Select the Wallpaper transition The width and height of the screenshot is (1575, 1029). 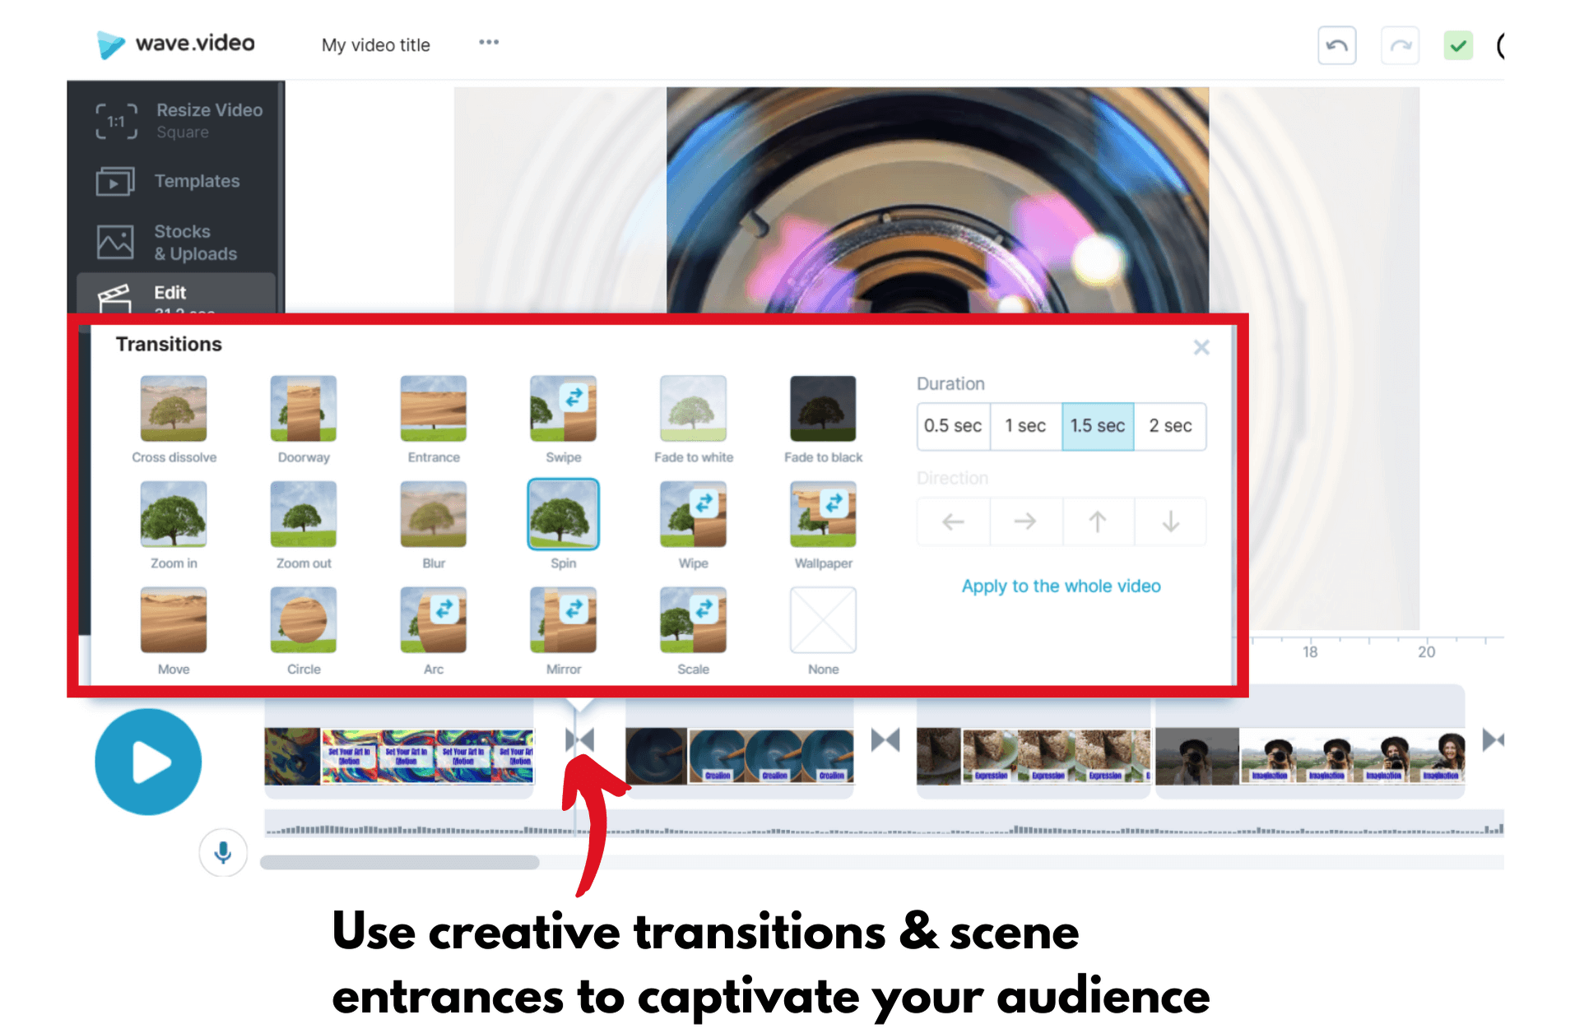(x=822, y=515)
